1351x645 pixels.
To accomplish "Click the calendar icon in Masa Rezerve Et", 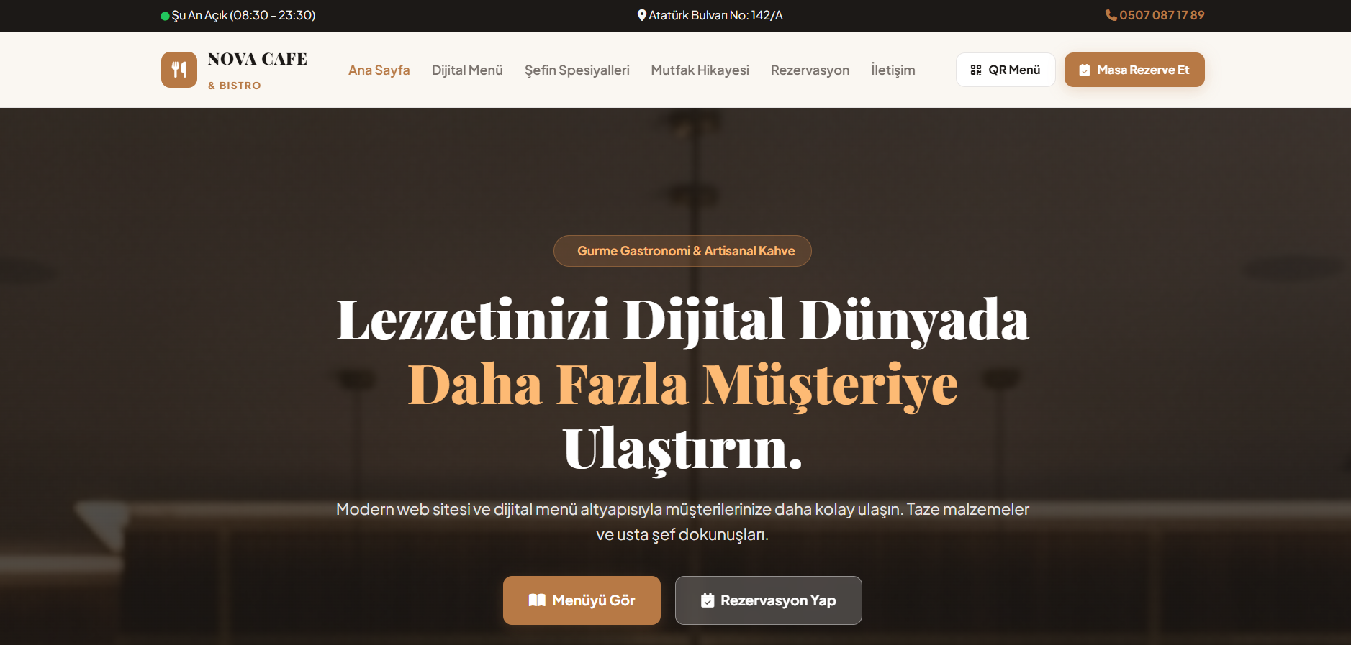I will [x=1085, y=70].
